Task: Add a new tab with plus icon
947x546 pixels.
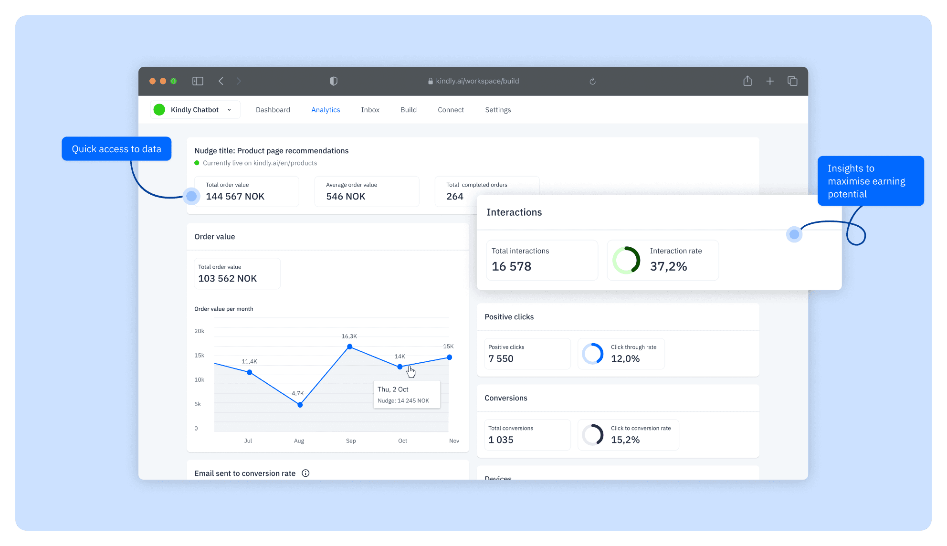Action: pos(770,81)
